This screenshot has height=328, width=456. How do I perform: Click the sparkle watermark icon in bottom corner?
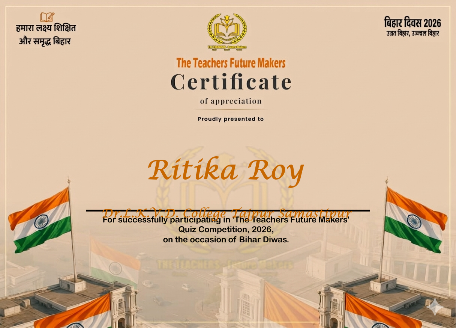click(x=434, y=307)
